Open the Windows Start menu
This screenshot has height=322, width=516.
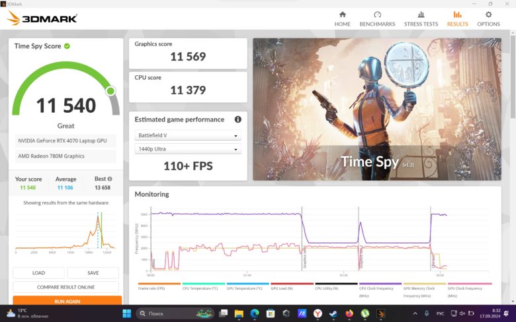[x=127, y=313]
